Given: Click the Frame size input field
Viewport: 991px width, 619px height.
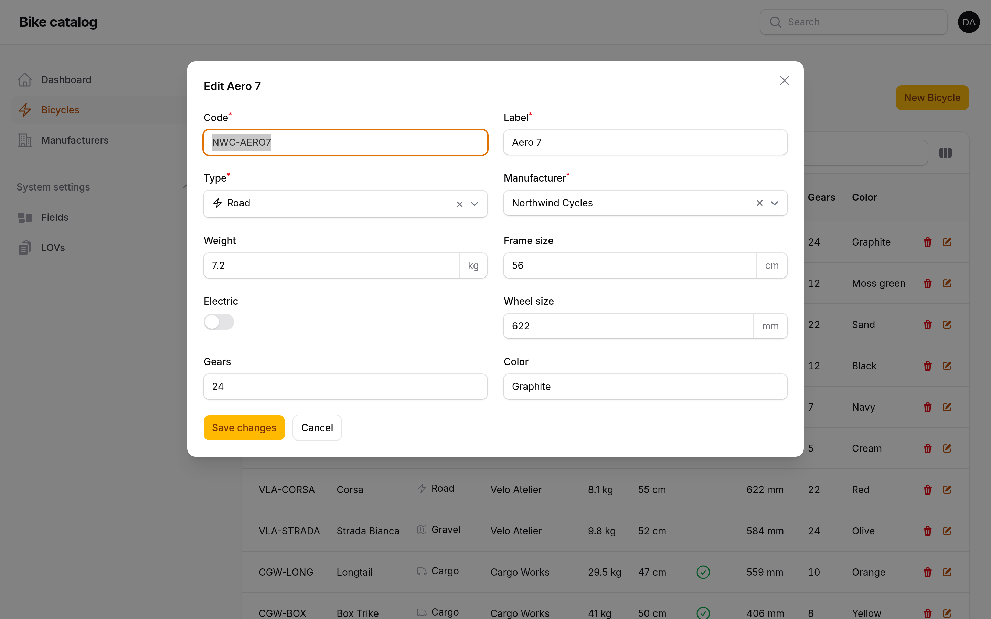Looking at the screenshot, I should [630, 265].
